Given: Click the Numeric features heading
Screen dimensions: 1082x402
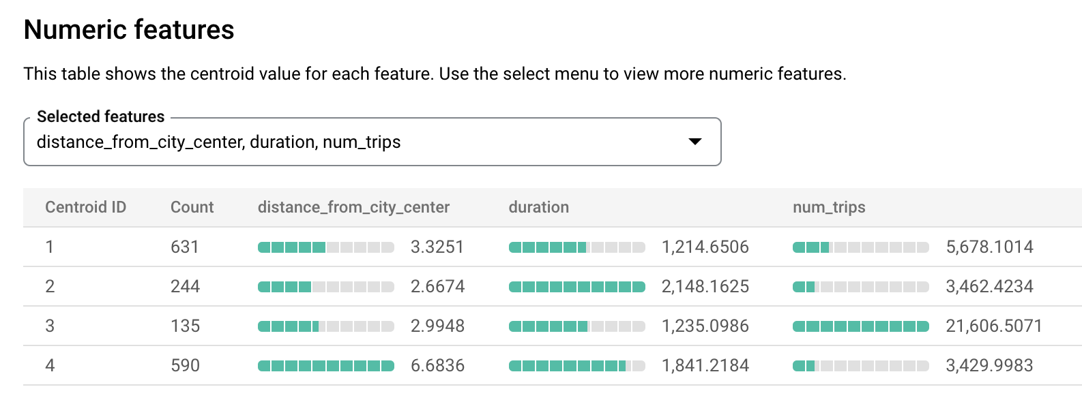Looking at the screenshot, I should tap(129, 30).
